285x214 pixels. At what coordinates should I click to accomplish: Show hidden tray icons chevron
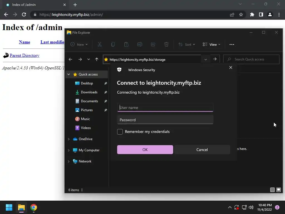click(x=230, y=207)
